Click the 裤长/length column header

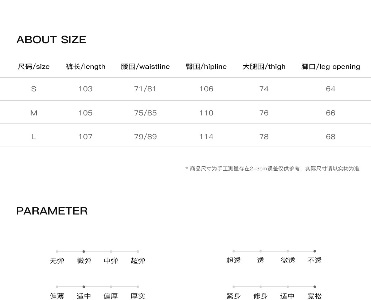(86, 67)
